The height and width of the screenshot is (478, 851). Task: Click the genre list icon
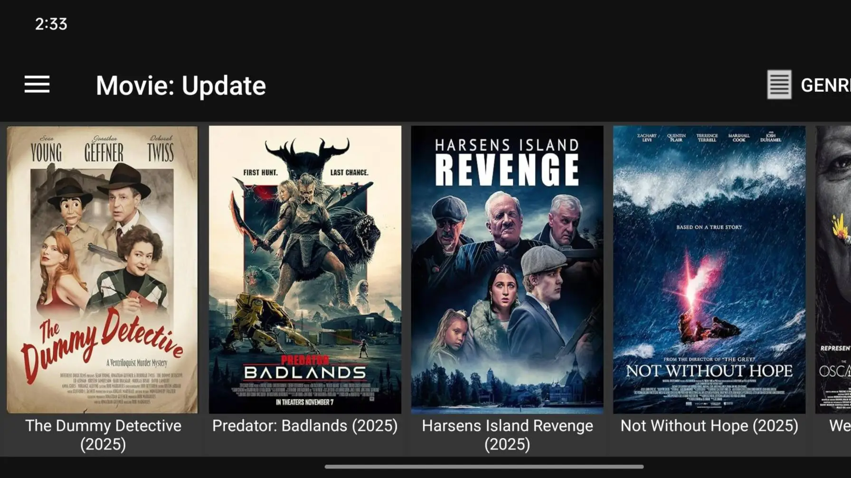click(x=779, y=85)
